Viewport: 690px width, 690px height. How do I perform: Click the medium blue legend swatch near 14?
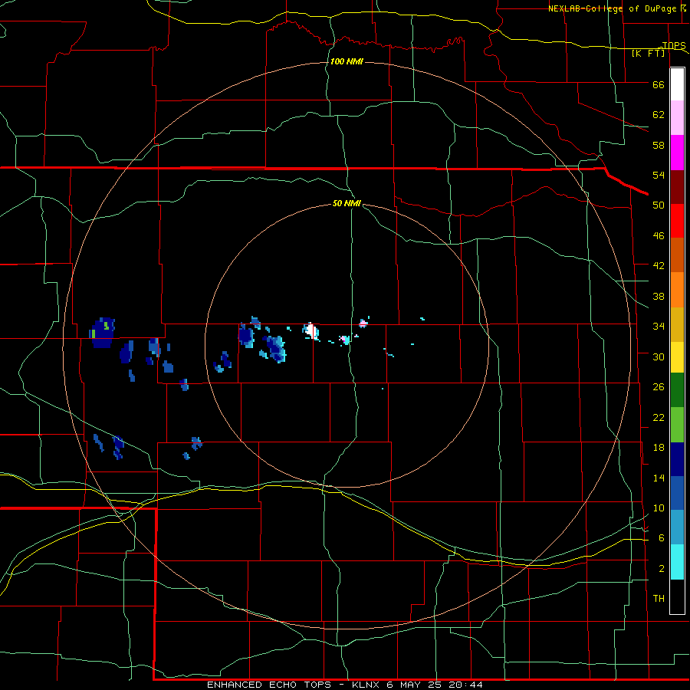pos(677,493)
